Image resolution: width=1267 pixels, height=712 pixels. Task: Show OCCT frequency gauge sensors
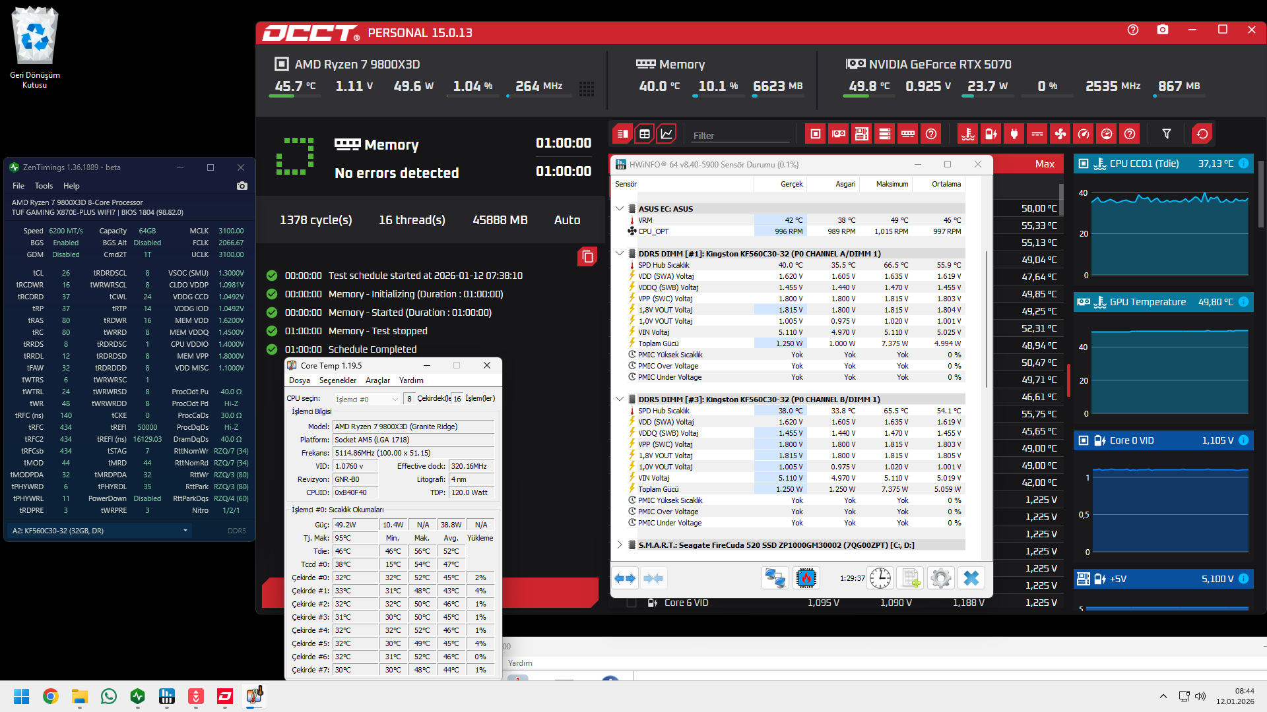coord(1084,134)
